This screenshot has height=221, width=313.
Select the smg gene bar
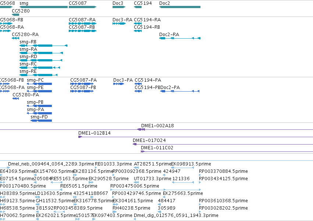coord(43,7)
